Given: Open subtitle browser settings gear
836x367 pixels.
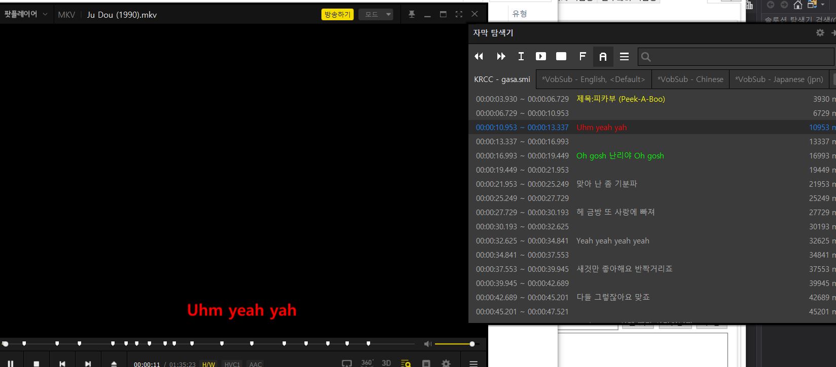Looking at the screenshot, I should pyautogui.click(x=820, y=32).
